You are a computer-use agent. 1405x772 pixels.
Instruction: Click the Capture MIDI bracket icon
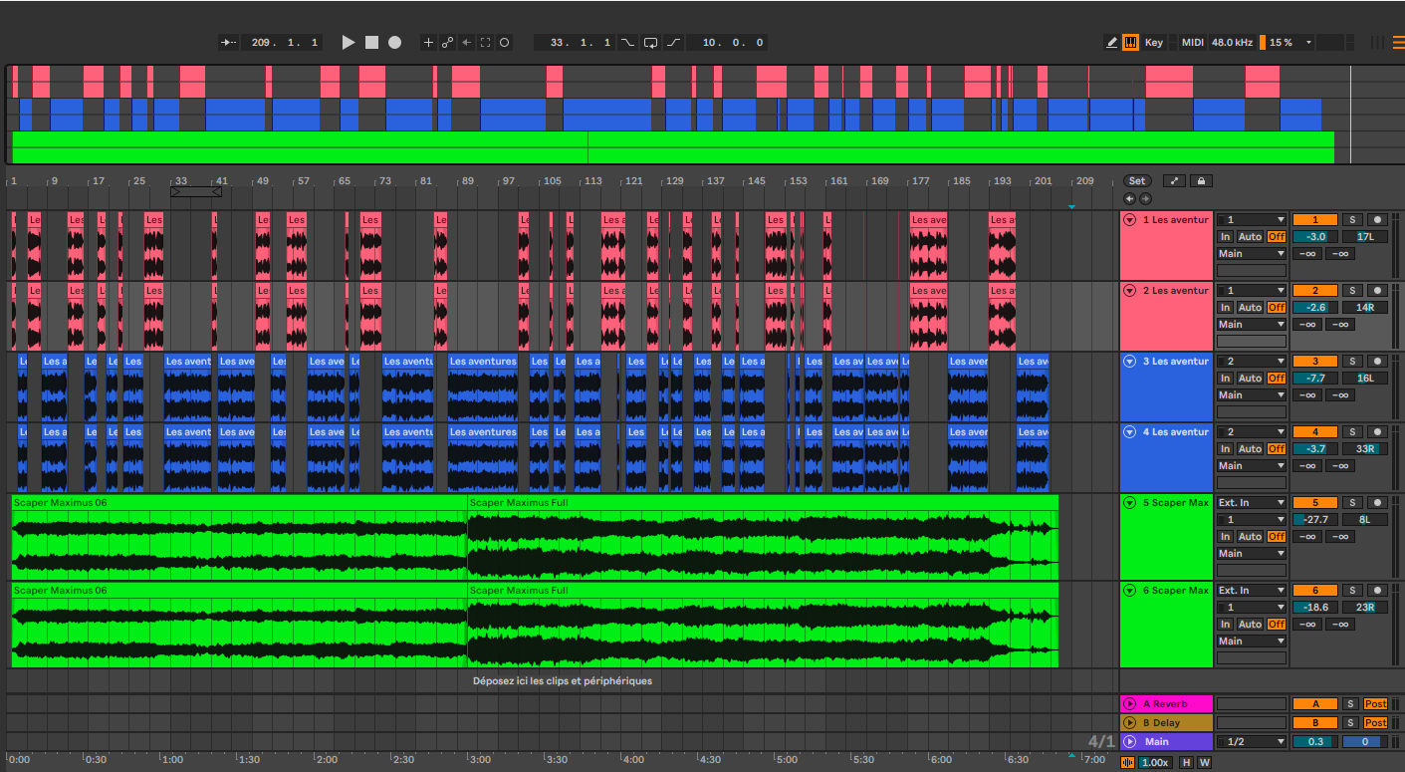point(485,42)
